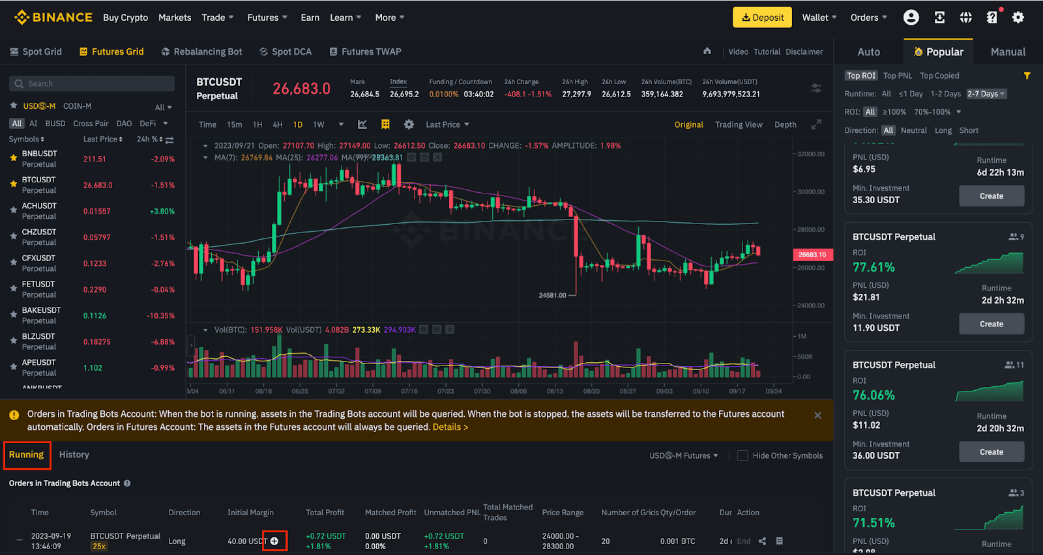The image size is (1043, 555).
Task: Filter direction by Long
Action: click(943, 130)
